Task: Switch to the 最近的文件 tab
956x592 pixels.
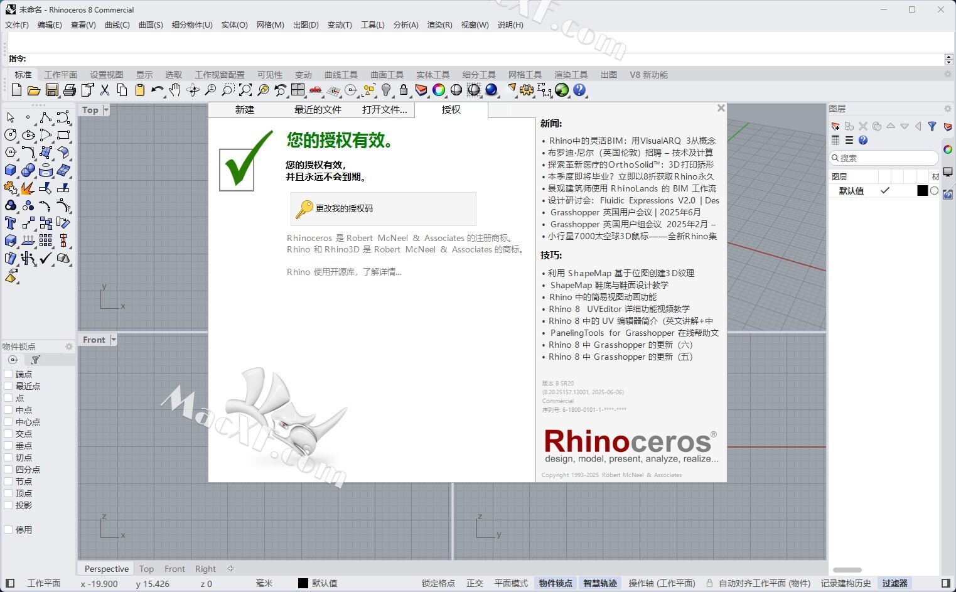Action: pos(318,110)
